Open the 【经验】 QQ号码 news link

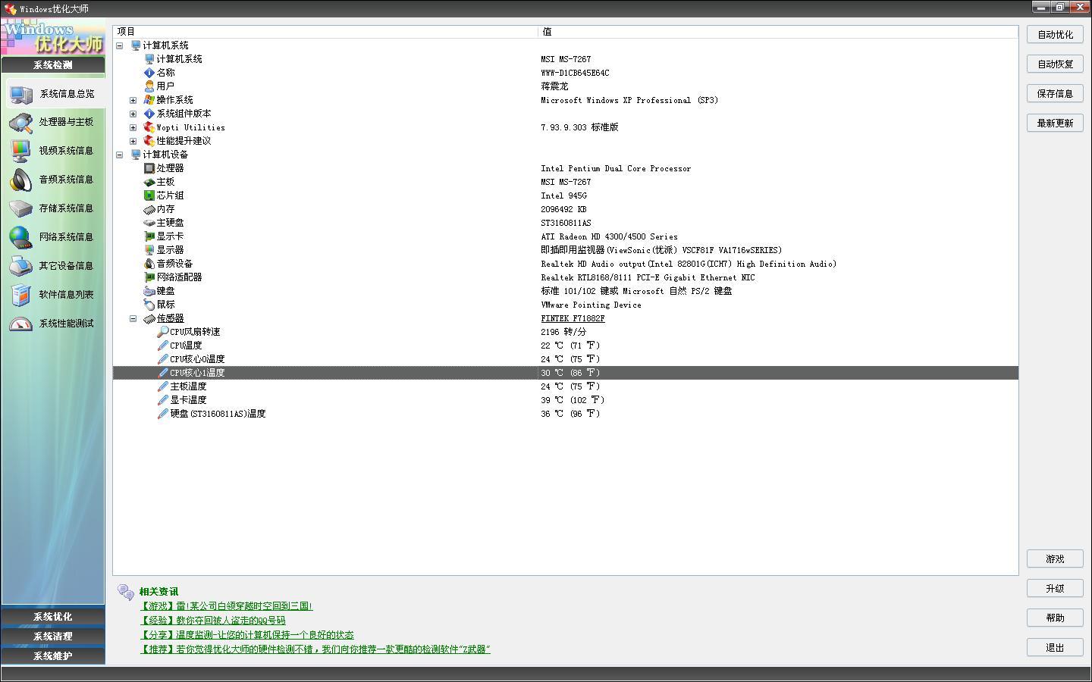click(212, 621)
